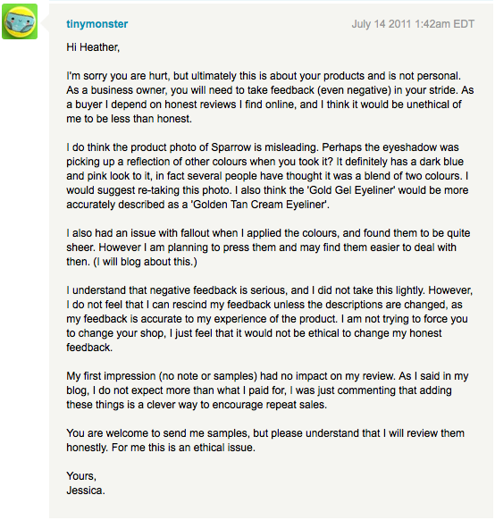Screen dimensions: 495x520
Task: Click the 'Yours,' sign-off line
Action: coord(81,476)
